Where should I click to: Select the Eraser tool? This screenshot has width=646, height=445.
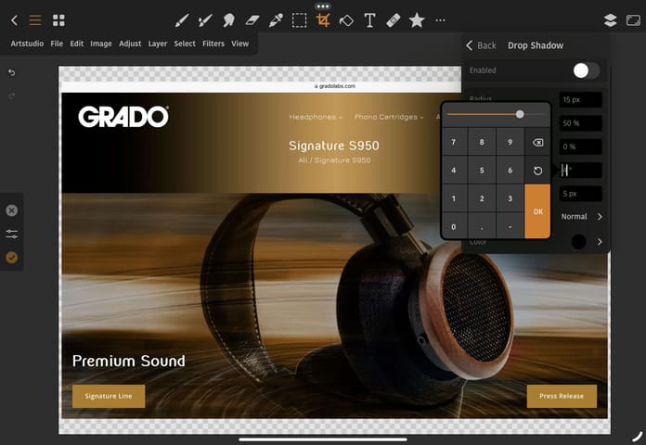[252, 20]
